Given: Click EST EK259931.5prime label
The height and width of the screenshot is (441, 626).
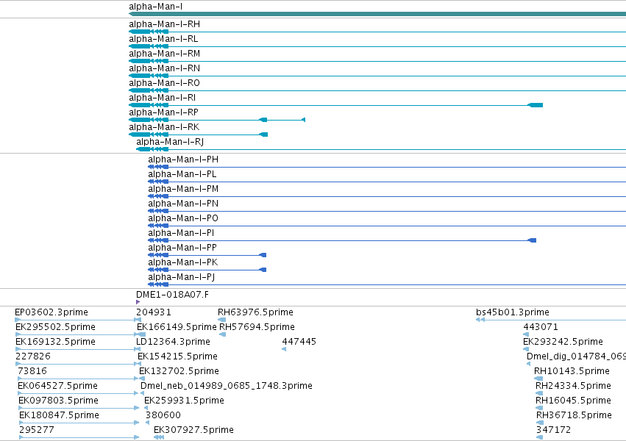Looking at the screenshot, I should tap(184, 401).
